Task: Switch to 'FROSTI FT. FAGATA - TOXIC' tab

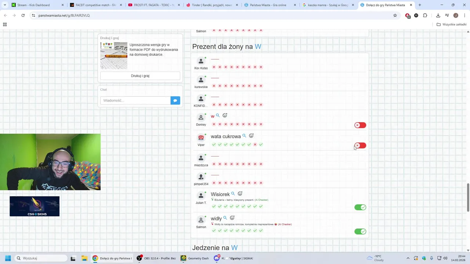Action: [x=154, y=5]
